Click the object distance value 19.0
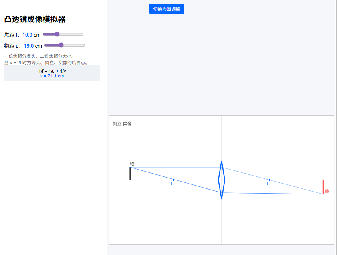 28,46
